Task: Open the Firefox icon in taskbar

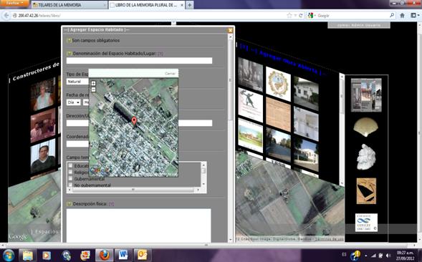Action: coord(104,255)
